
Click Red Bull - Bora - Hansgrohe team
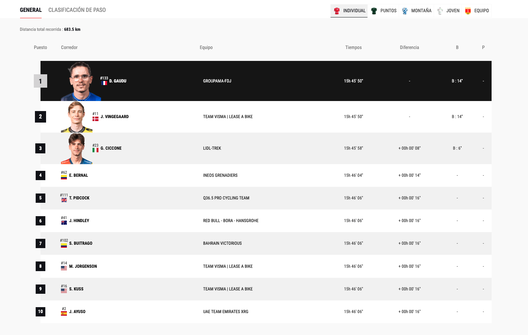231,221
